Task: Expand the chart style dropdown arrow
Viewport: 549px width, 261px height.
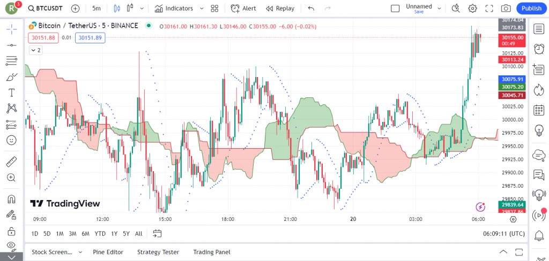Action: [142, 9]
